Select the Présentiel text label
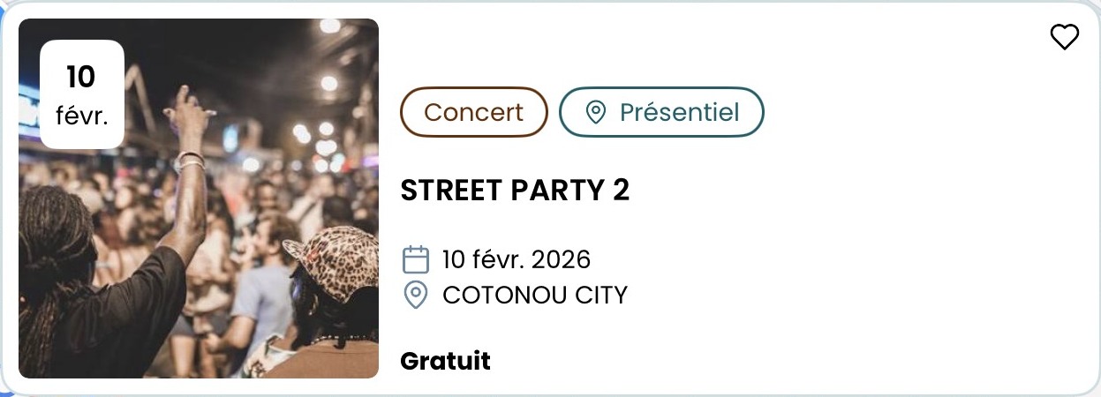1101x397 pixels. point(679,112)
